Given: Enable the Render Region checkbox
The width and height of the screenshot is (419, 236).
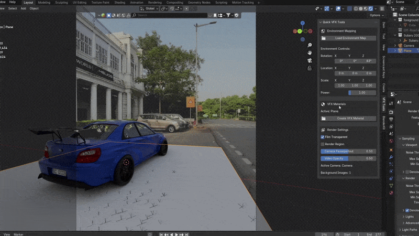Looking at the screenshot, I should click(x=323, y=144).
